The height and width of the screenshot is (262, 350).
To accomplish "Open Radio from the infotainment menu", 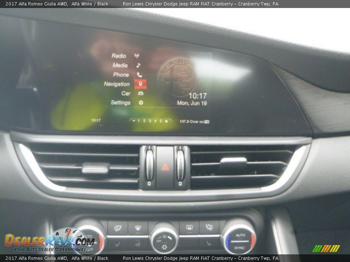I will (119, 56).
